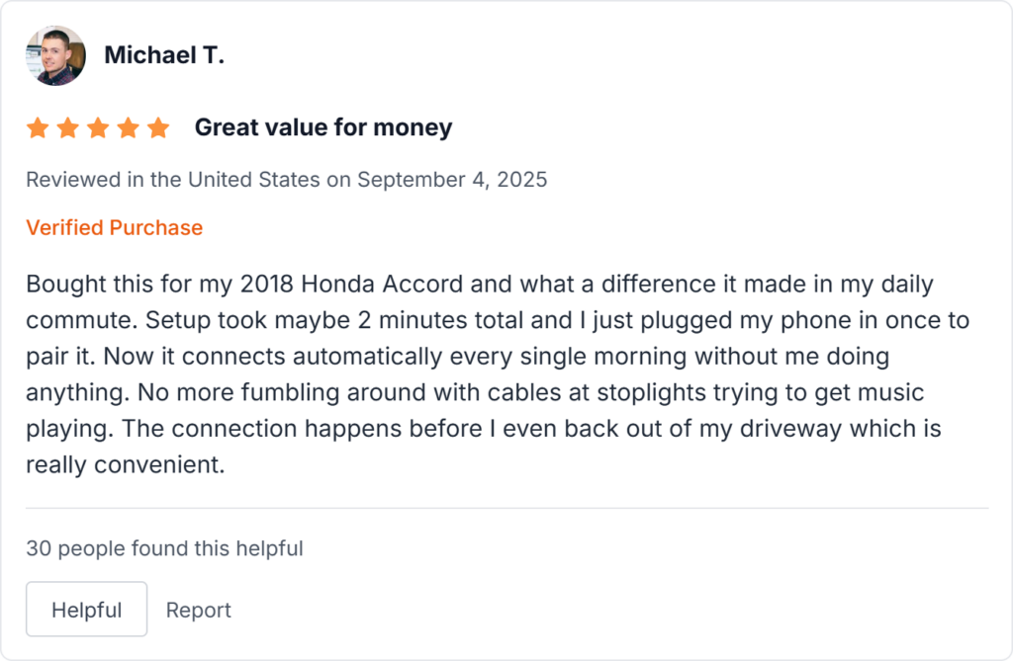
Task: Click the middle star of the rating
Action: coord(98,126)
